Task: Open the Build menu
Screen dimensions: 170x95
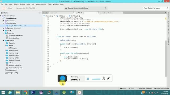Action: tap(28, 4)
